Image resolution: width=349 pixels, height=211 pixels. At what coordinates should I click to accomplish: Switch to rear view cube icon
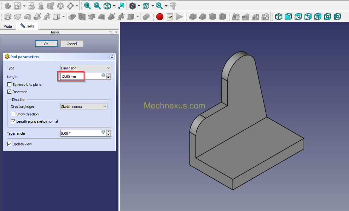(318, 17)
